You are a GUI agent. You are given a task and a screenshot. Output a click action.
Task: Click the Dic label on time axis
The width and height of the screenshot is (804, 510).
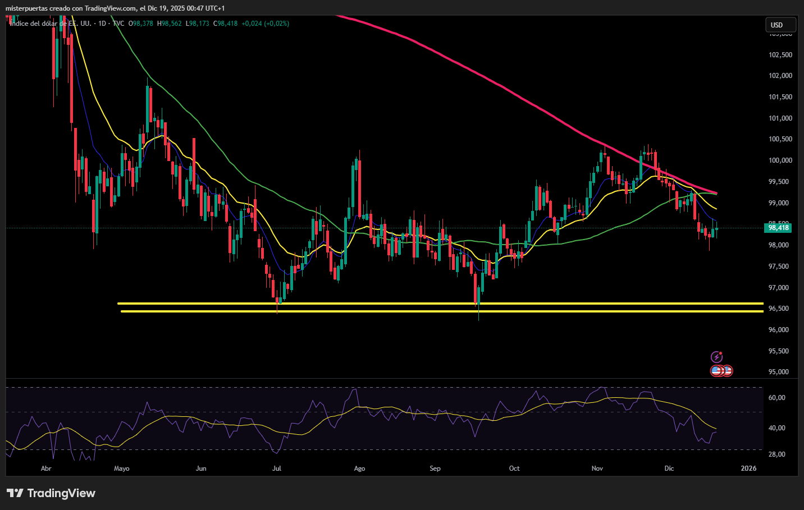[x=669, y=468]
